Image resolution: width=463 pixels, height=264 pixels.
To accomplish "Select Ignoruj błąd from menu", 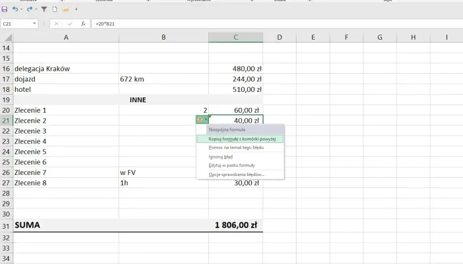I will coord(240,157).
